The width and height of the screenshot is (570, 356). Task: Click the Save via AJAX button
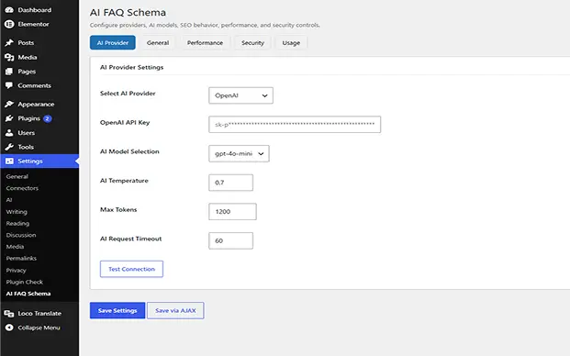point(175,311)
